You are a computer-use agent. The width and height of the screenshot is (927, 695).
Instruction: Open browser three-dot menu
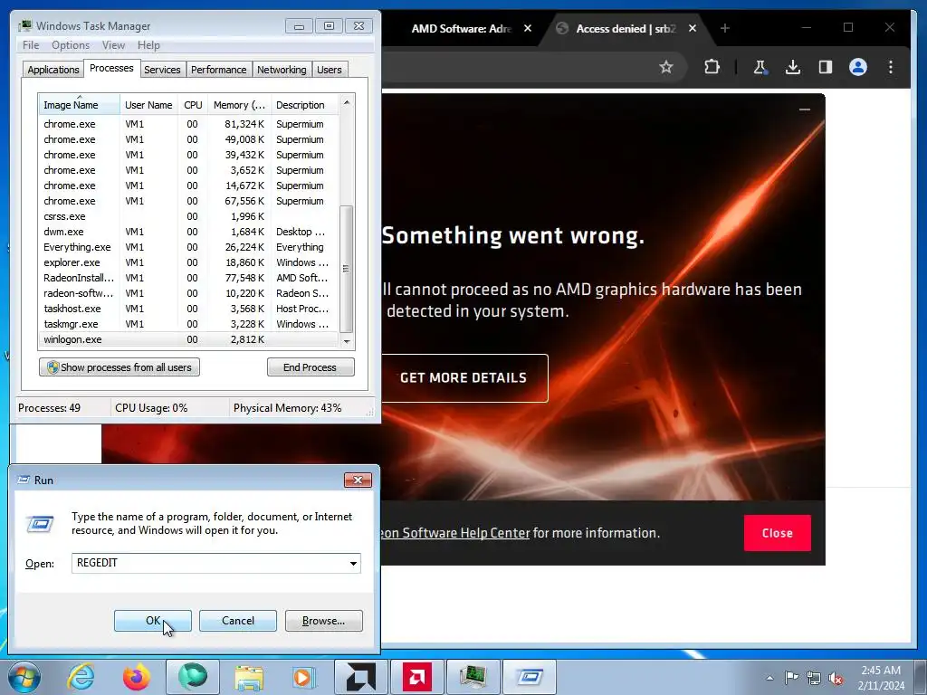tap(891, 67)
